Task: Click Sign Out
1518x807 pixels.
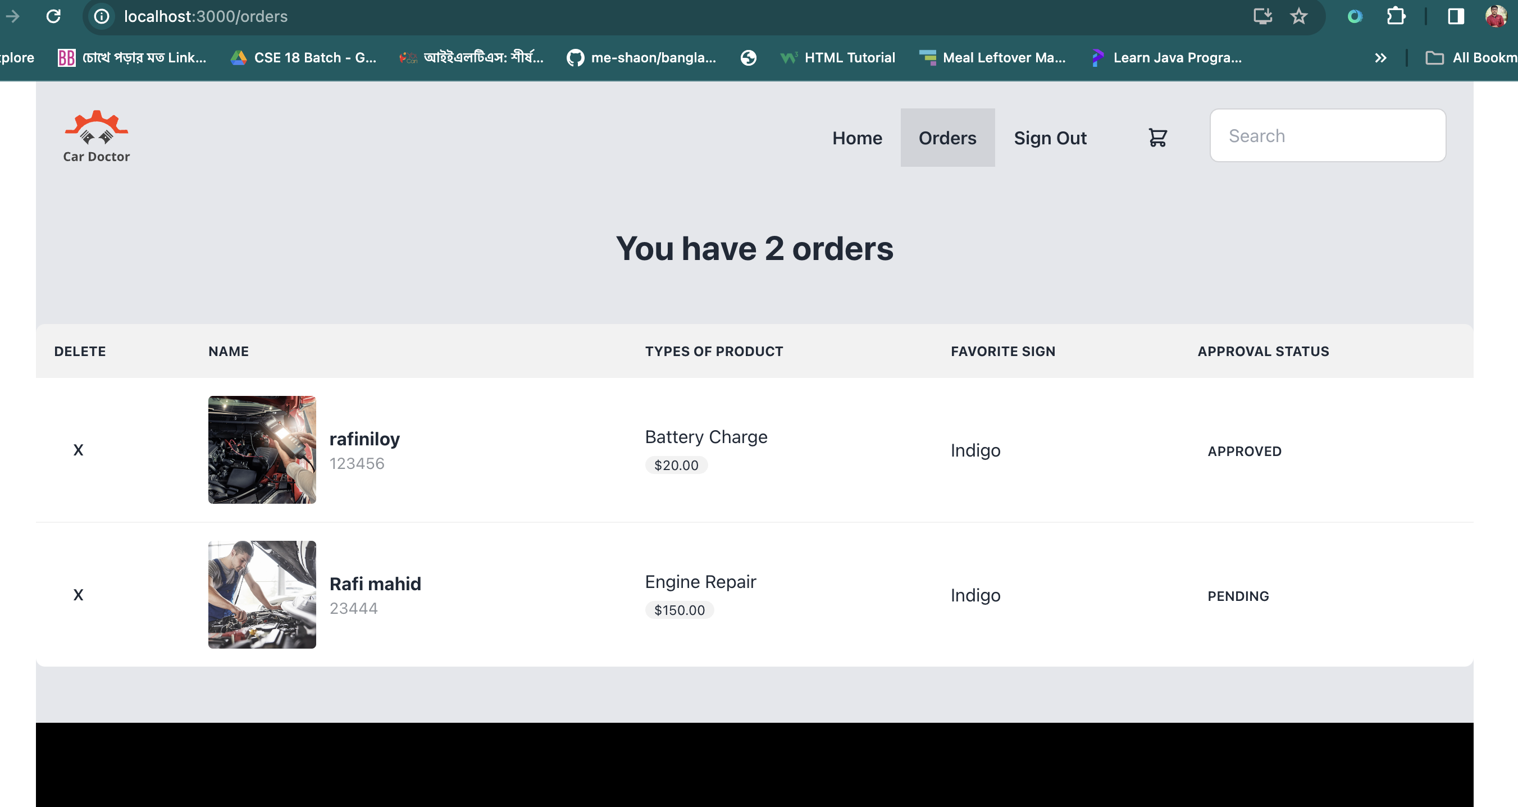Action: (x=1050, y=138)
